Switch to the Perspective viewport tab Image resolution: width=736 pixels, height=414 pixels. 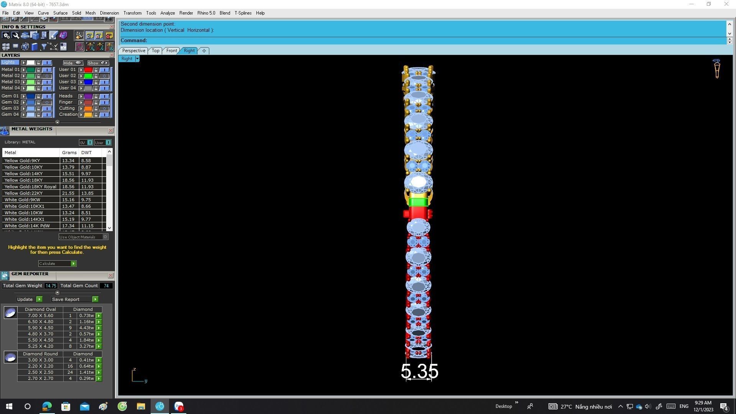(133, 51)
